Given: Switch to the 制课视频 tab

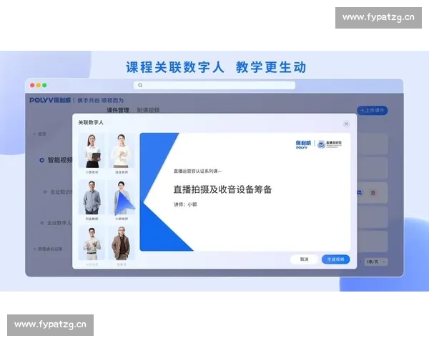Looking at the screenshot, I should click(148, 110).
